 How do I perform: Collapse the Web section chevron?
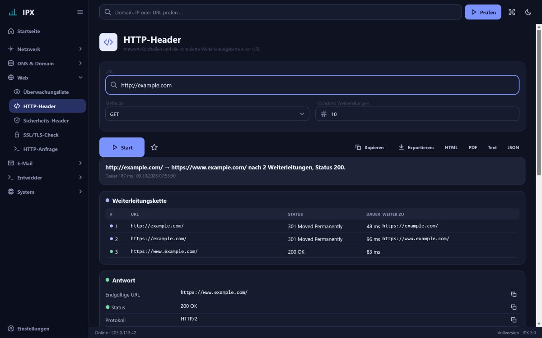80,78
